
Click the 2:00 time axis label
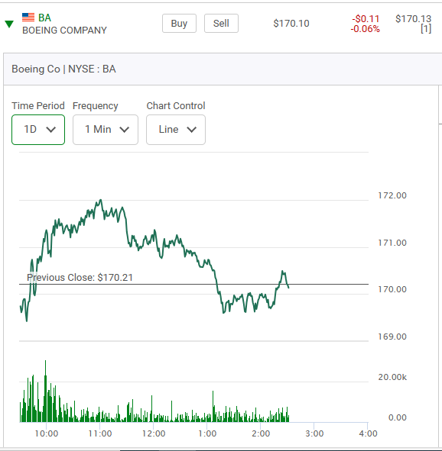(x=261, y=433)
